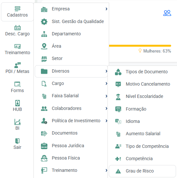The image size is (177, 178).
Task: Expand the Colaboradores submenu chevron
Action: coord(106,108)
